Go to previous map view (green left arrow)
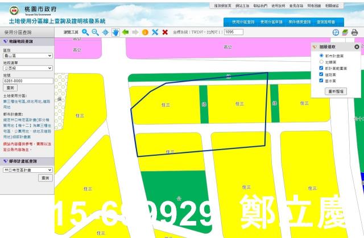The height and width of the screenshot is (238, 364). coord(125,32)
